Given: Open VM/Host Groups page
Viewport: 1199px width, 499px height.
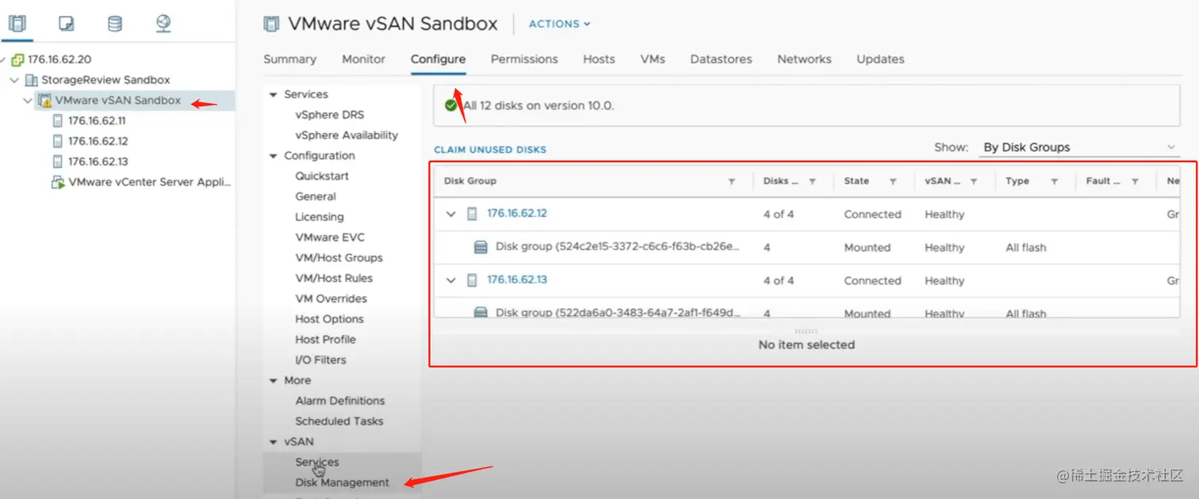Looking at the screenshot, I should click(339, 258).
